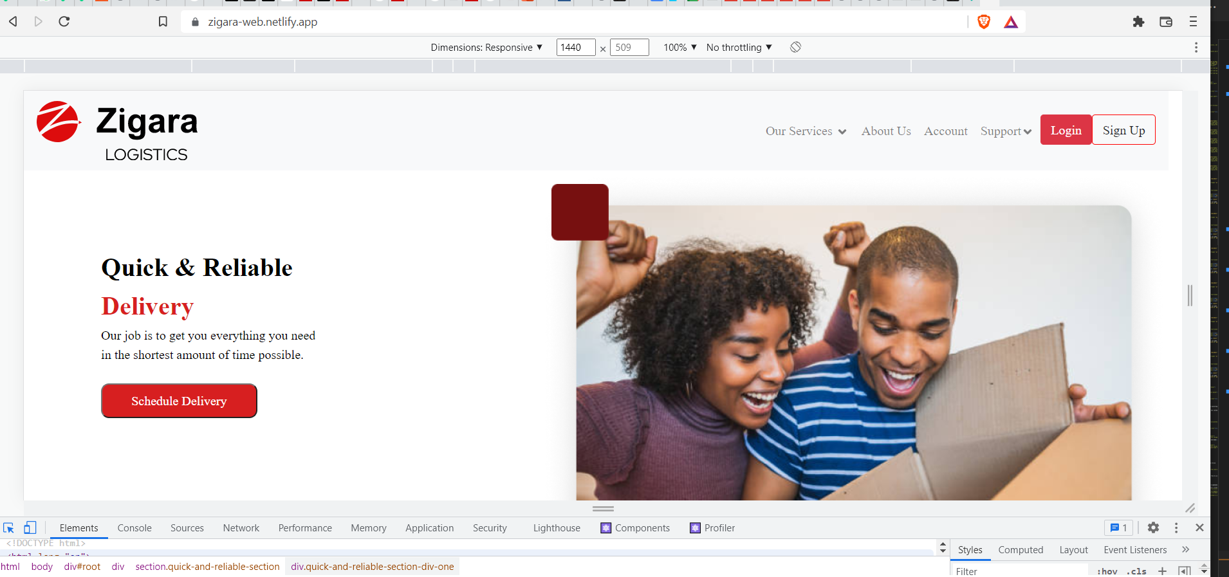Click the Schedule Delivery button
The height and width of the screenshot is (577, 1229).
coord(179,401)
